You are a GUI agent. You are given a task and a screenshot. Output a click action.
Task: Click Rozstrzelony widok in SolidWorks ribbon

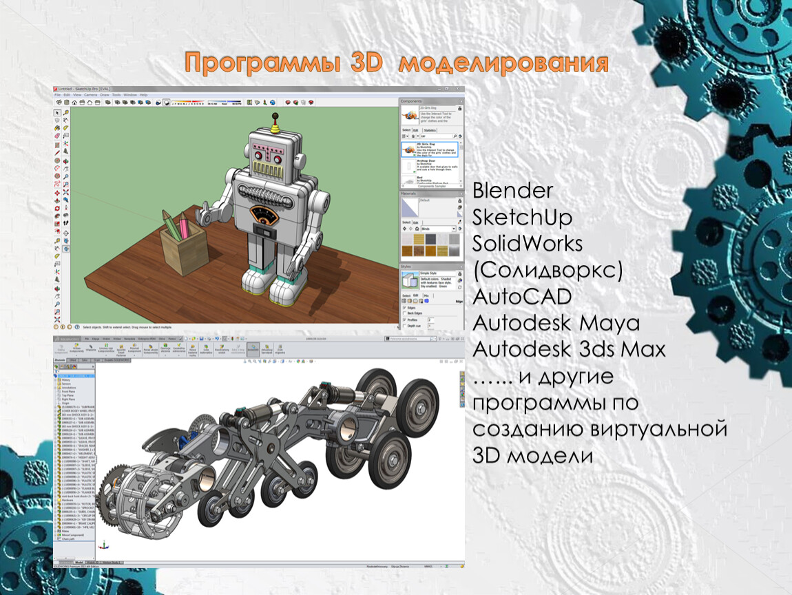pos(222,349)
